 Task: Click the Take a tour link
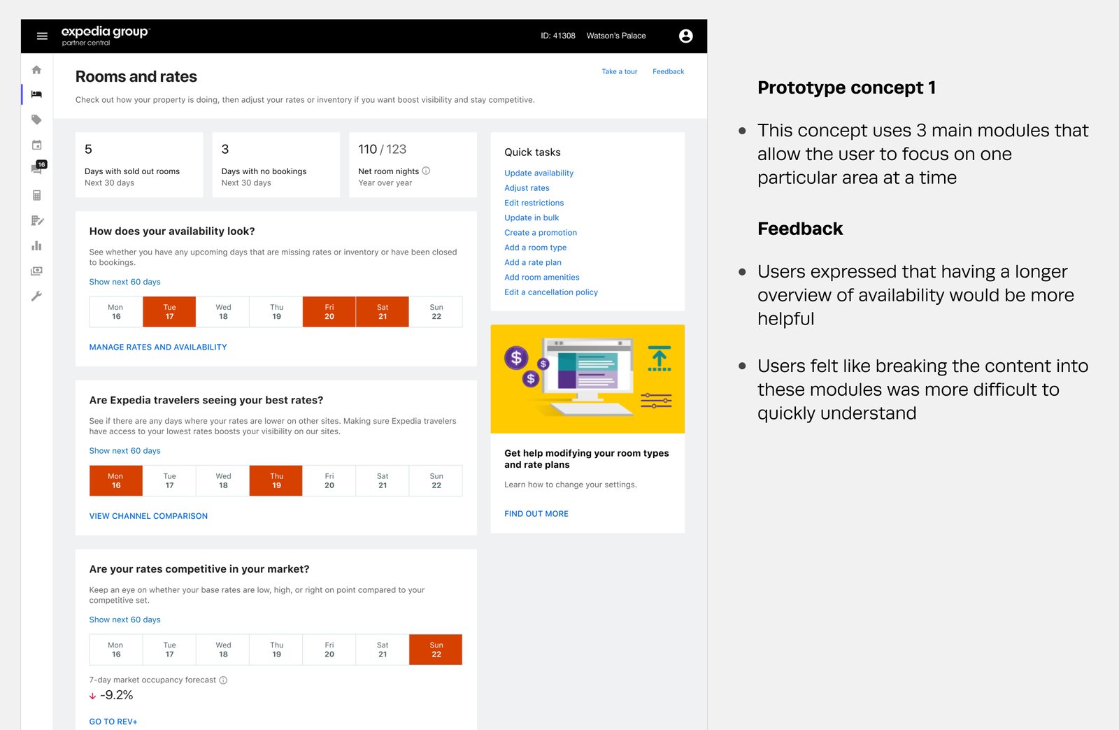point(619,71)
